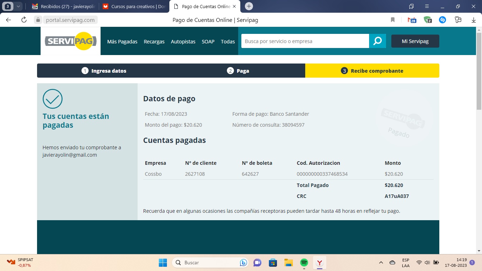Click the downloads arrow icon in the toolbar

(x=473, y=20)
